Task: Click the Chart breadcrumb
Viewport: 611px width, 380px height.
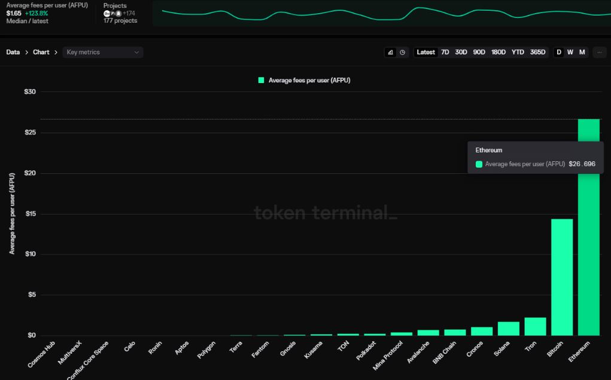Action: 41,52
